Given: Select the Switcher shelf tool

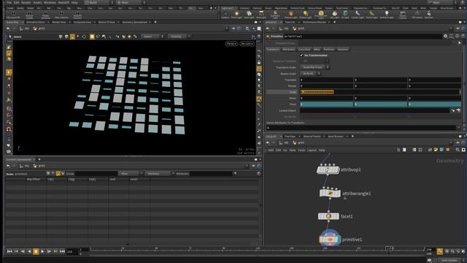Looking at the screenshot, I should coord(429,15).
